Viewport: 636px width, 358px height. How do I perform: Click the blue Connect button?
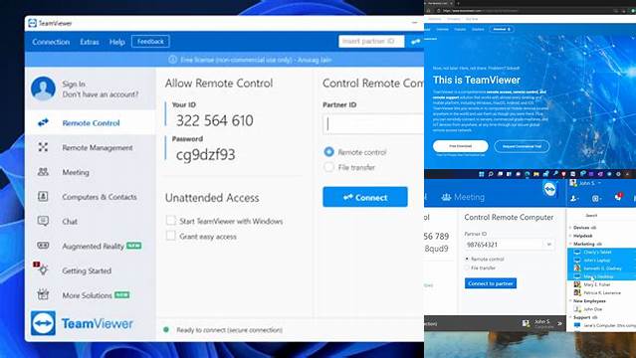(x=365, y=197)
